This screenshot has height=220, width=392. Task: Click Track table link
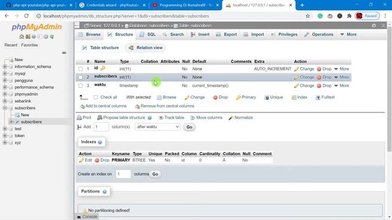tap(171, 117)
